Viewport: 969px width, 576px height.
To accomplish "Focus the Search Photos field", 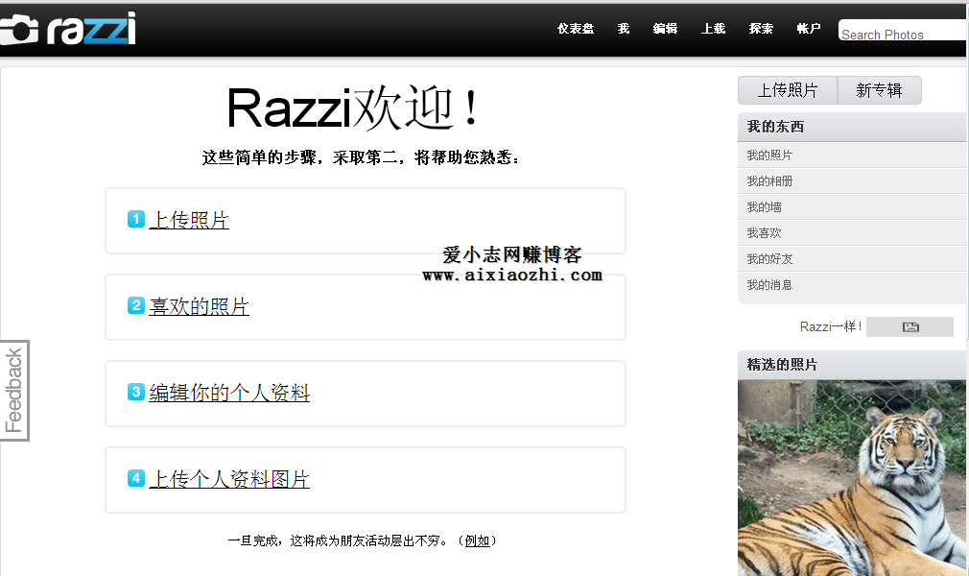I will (x=902, y=31).
